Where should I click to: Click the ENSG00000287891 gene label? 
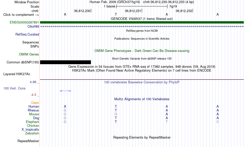pos(24,22)
